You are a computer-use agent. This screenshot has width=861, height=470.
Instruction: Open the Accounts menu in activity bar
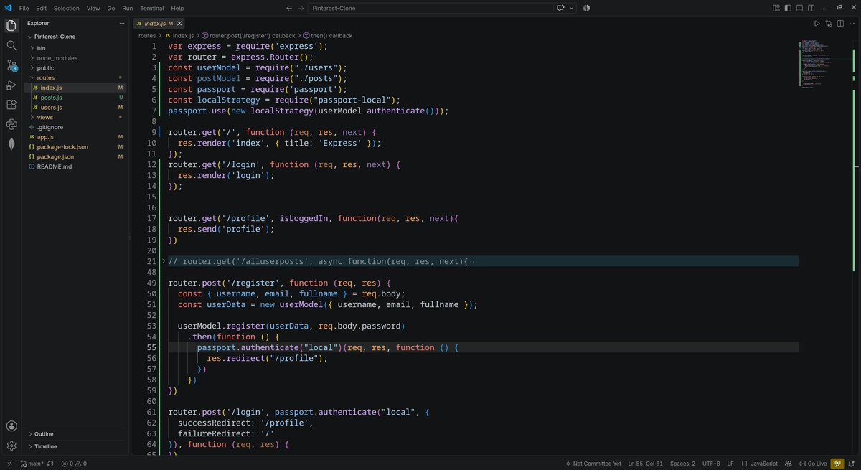[x=11, y=427]
